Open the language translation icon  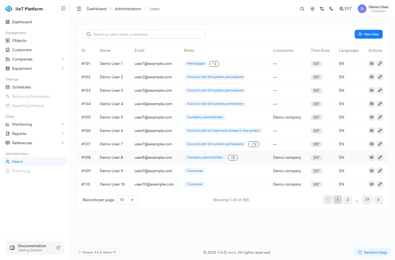[x=331, y=9]
